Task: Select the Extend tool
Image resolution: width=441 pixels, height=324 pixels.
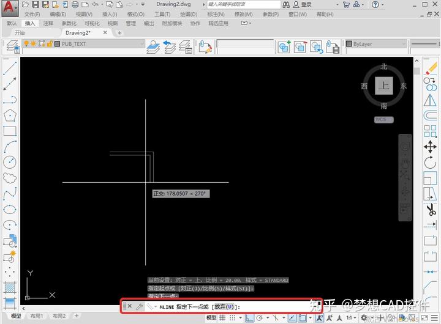Action: pos(430,224)
